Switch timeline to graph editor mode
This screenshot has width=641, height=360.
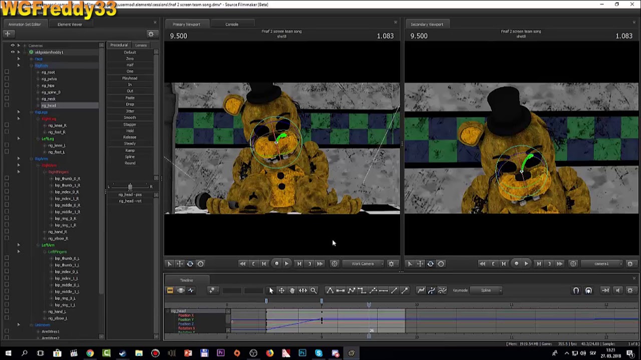[x=191, y=290]
